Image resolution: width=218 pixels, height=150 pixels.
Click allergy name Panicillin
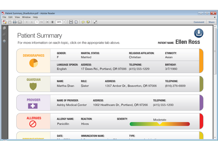63,124
